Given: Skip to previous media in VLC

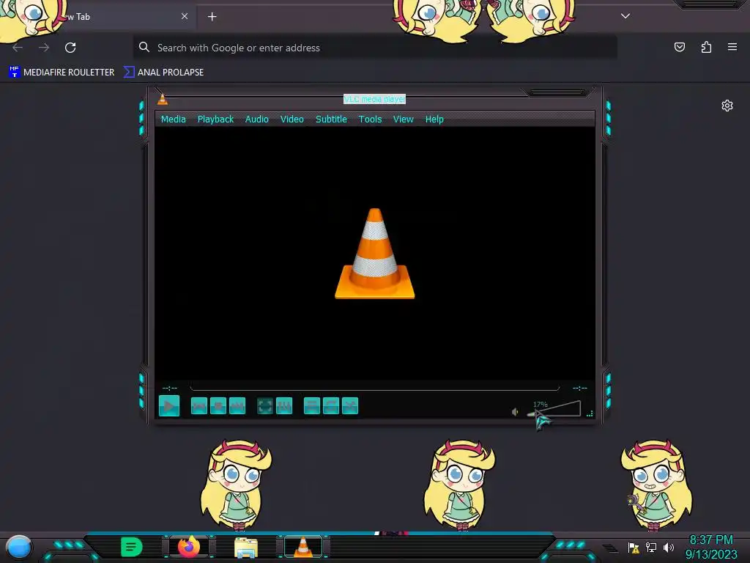Looking at the screenshot, I should (x=199, y=406).
